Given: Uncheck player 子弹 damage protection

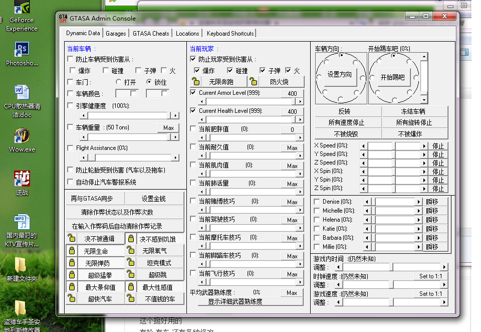Looking at the screenshot, I should (263, 70).
